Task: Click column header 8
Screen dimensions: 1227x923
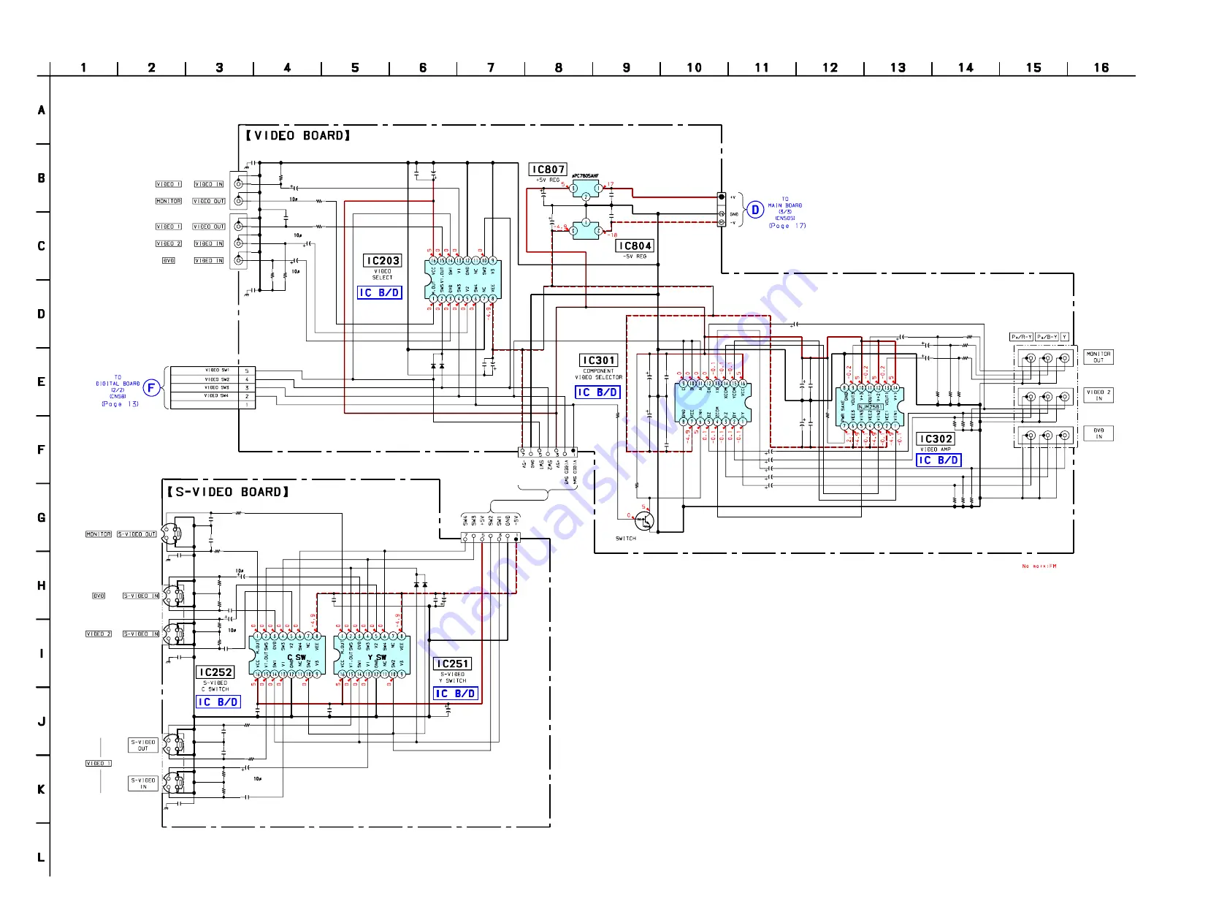Action: 559,68
